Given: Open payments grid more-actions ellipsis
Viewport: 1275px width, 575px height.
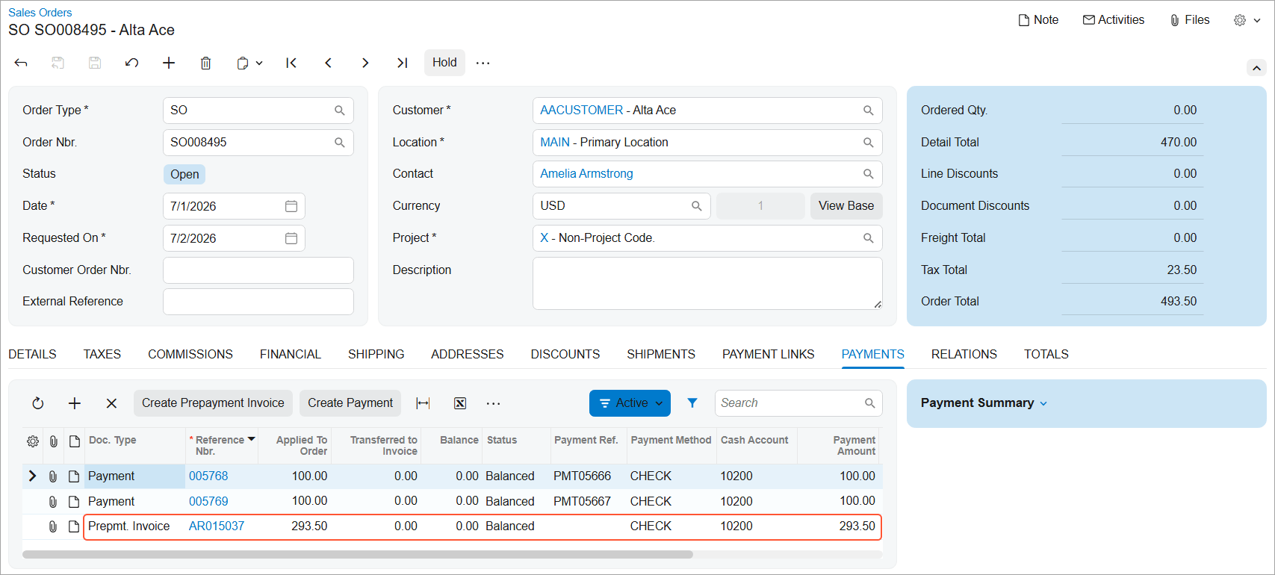Looking at the screenshot, I should click(x=494, y=403).
